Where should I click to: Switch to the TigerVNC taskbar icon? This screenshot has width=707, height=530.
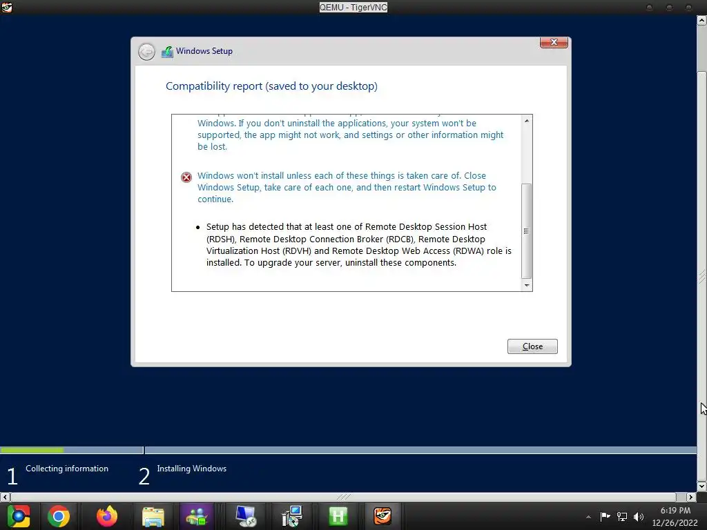[382, 516]
